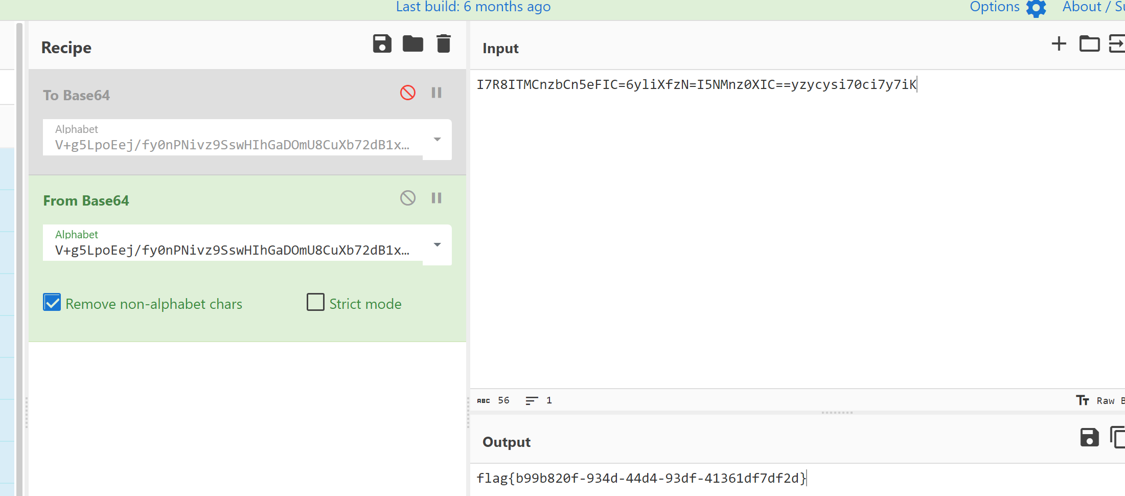Disable the To Base64 breakpoint skip

point(407,93)
